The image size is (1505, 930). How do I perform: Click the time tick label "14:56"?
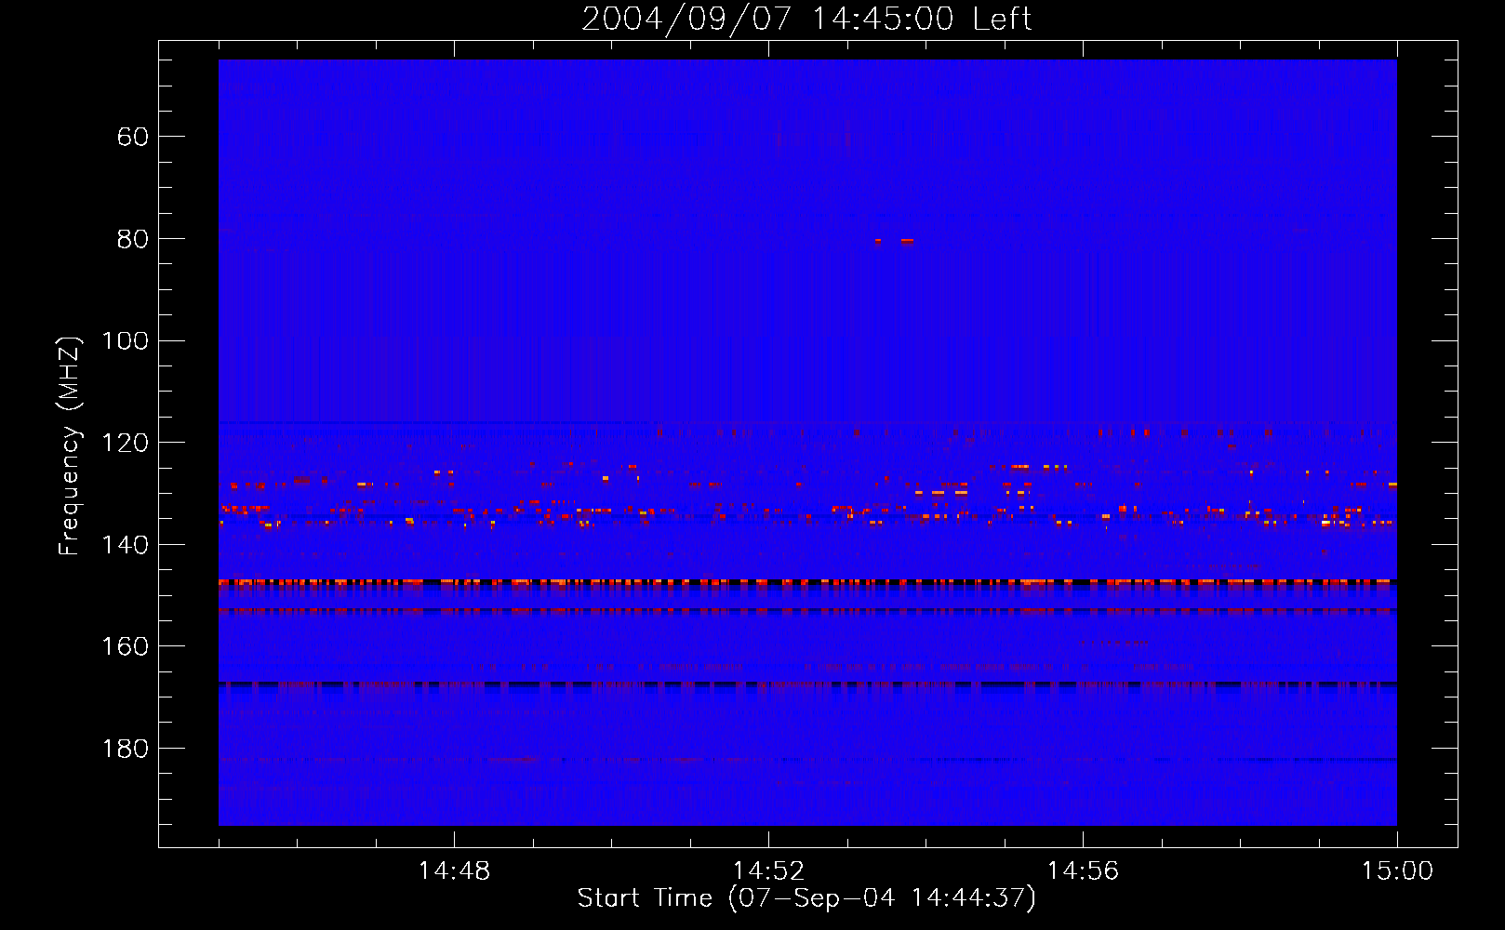point(1083,871)
